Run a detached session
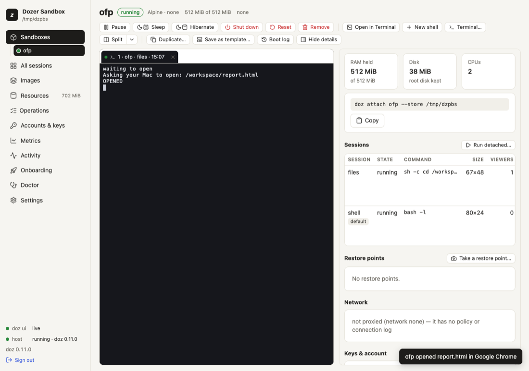Image resolution: width=529 pixels, height=371 pixels. coord(488,145)
